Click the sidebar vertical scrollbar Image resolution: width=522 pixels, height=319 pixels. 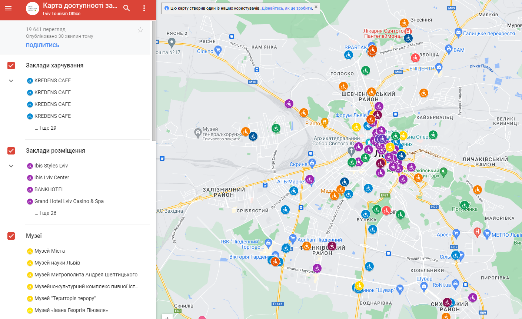pyautogui.click(x=154, y=82)
